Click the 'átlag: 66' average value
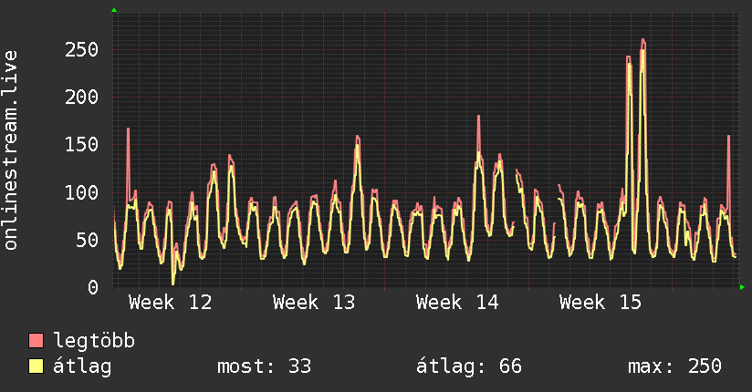Screen dimensions: 752x392 coord(468,366)
